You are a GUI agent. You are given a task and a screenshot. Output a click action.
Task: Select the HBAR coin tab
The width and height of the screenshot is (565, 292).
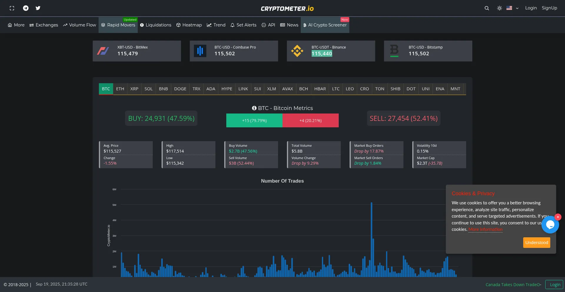pos(320,89)
